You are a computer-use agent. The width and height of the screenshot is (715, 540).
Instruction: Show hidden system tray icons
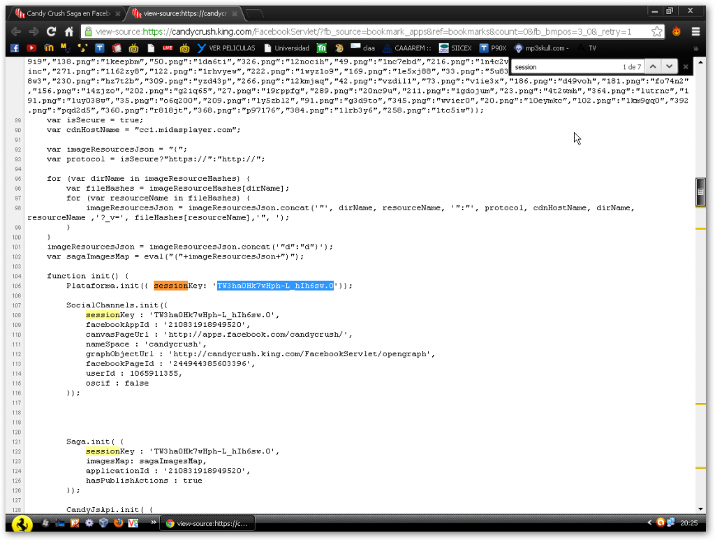click(x=649, y=523)
